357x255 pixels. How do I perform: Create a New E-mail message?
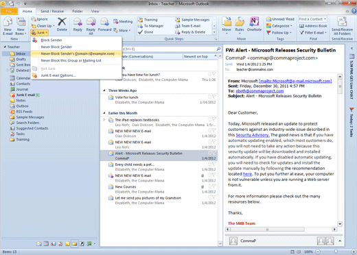point(8,26)
